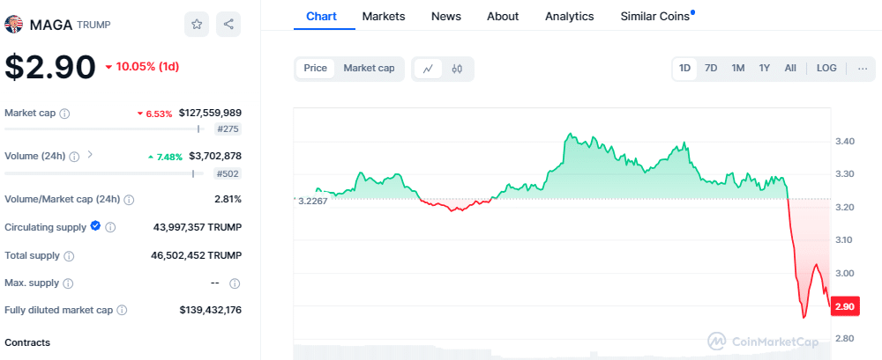Click the #275 market cap rank badge

point(228,129)
